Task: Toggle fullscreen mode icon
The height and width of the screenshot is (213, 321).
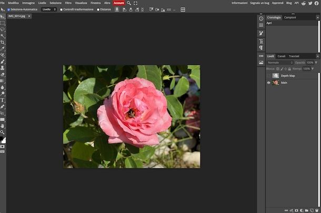Action: point(135,3)
